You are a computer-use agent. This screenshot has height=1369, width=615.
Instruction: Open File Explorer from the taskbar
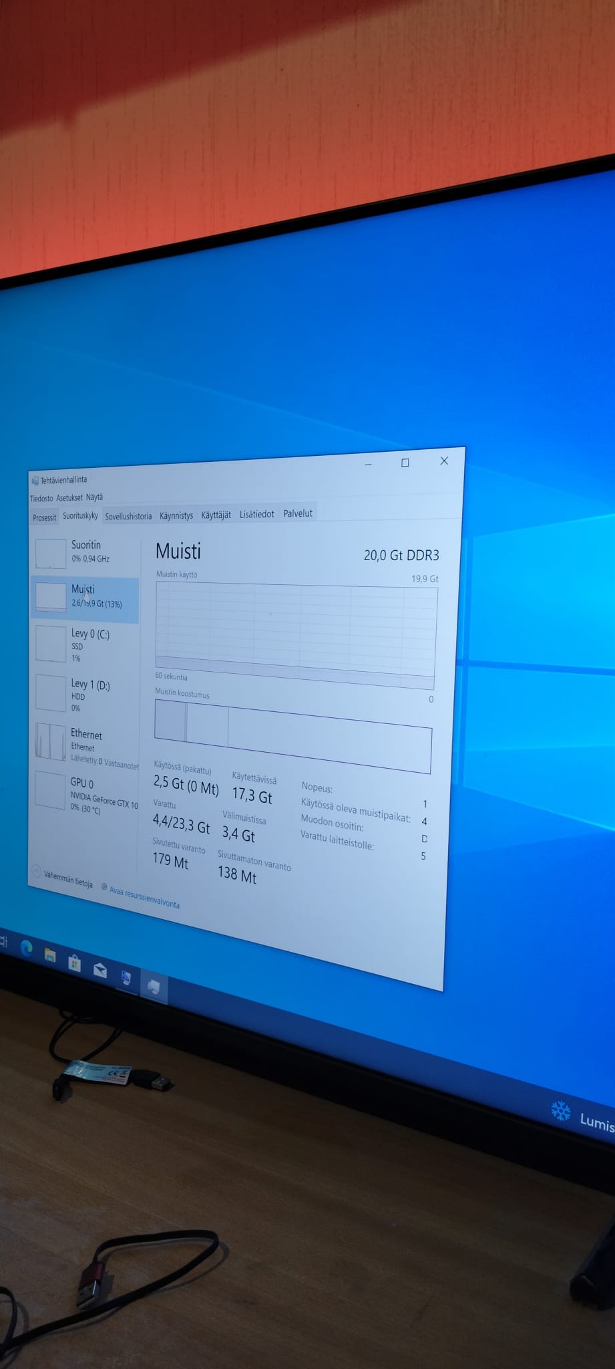tap(50, 955)
